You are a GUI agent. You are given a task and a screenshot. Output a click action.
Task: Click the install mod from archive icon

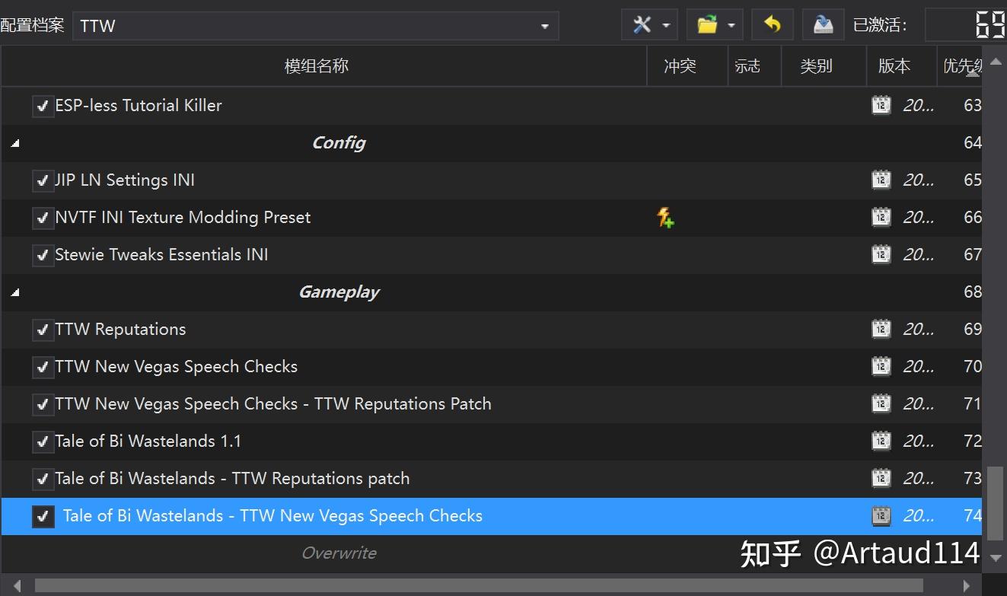point(822,24)
